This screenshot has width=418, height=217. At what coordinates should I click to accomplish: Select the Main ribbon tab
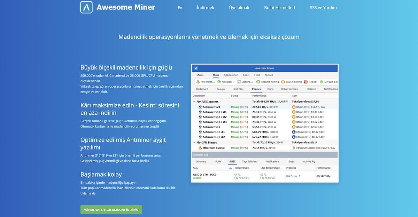tap(216, 75)
